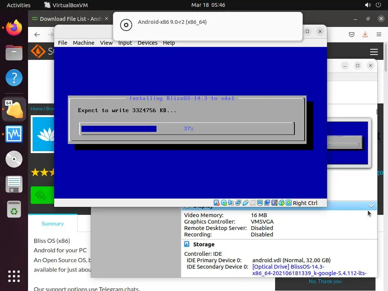
Task: Click the audio status icon in the VM status bar
Action: coord(231,203)
